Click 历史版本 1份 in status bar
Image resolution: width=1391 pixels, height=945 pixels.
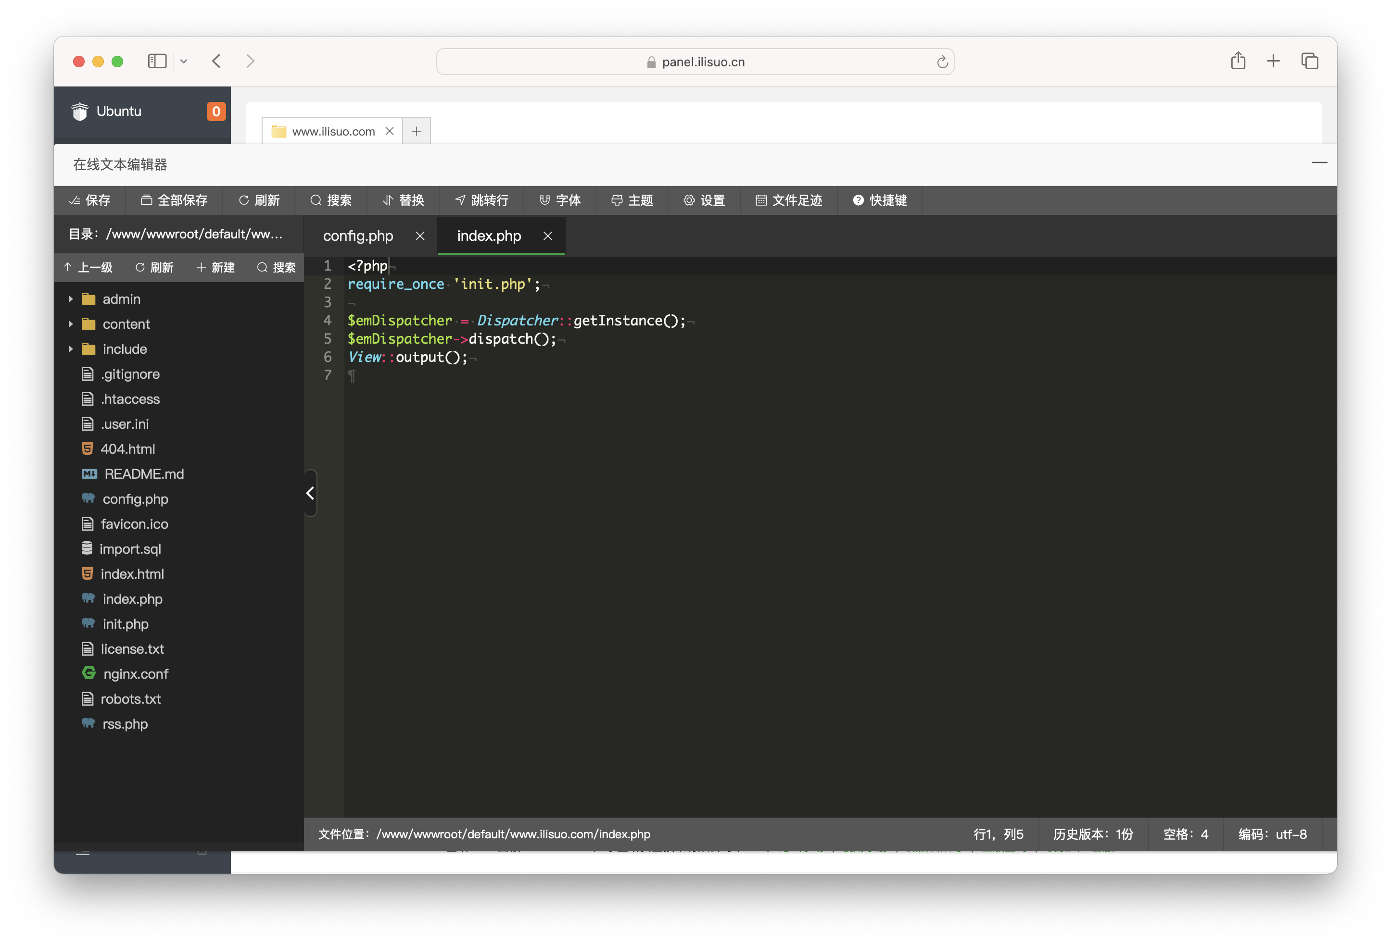pyautogui.click(x=1093, y=834)
